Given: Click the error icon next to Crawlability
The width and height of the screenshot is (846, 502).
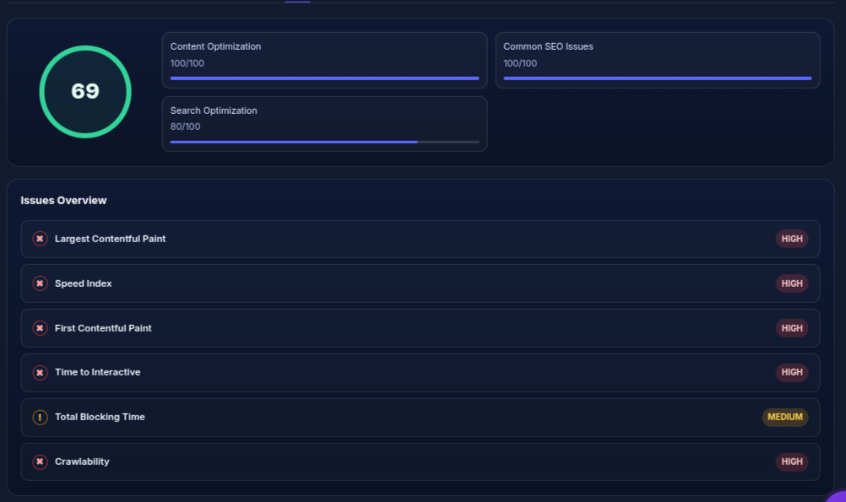Looking at the screenshot, I should pos(40,462).
